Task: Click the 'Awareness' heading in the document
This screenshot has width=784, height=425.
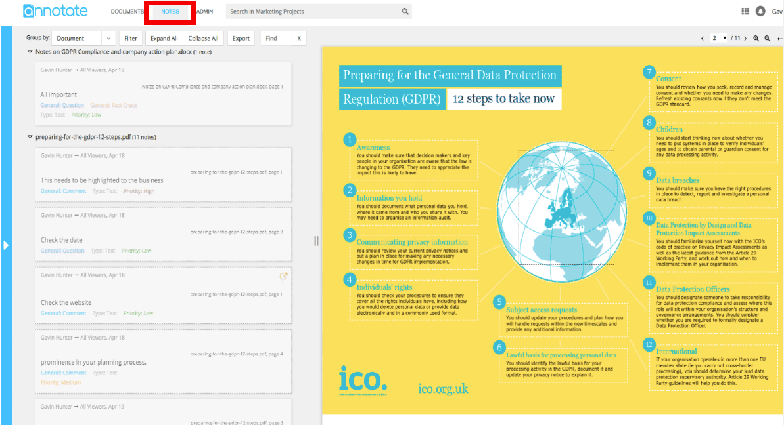Action: [373, 148]
